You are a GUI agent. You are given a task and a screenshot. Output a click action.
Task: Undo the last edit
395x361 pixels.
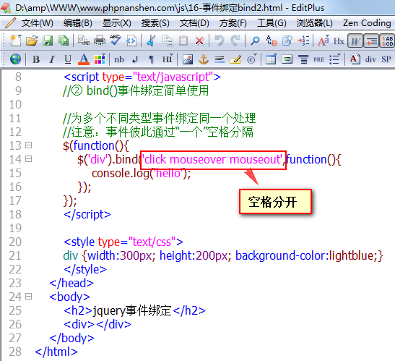(220, 41)
